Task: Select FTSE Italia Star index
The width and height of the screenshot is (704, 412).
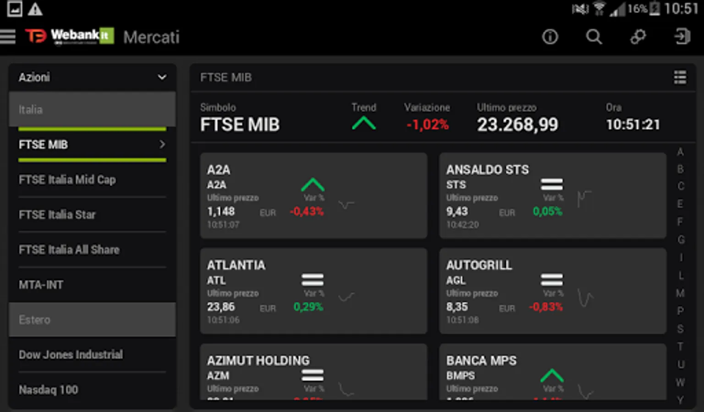Action: pos(92,215)
